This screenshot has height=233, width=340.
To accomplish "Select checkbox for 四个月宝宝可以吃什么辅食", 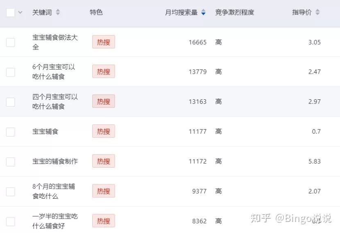I will pyautogui.click(x=10, y=102).
